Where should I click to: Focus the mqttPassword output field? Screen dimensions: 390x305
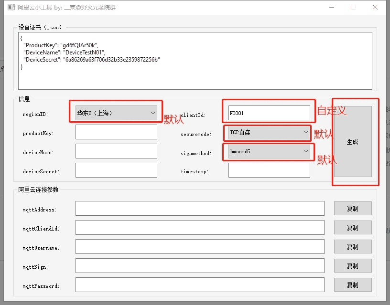click(200, 285)
